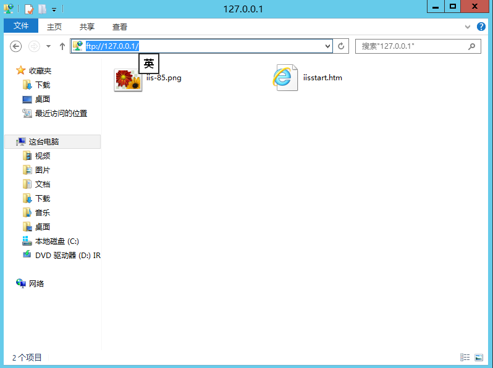Click the back navigation arrow
This screenshot has width=493, height=368.
(x=16, y=46)
